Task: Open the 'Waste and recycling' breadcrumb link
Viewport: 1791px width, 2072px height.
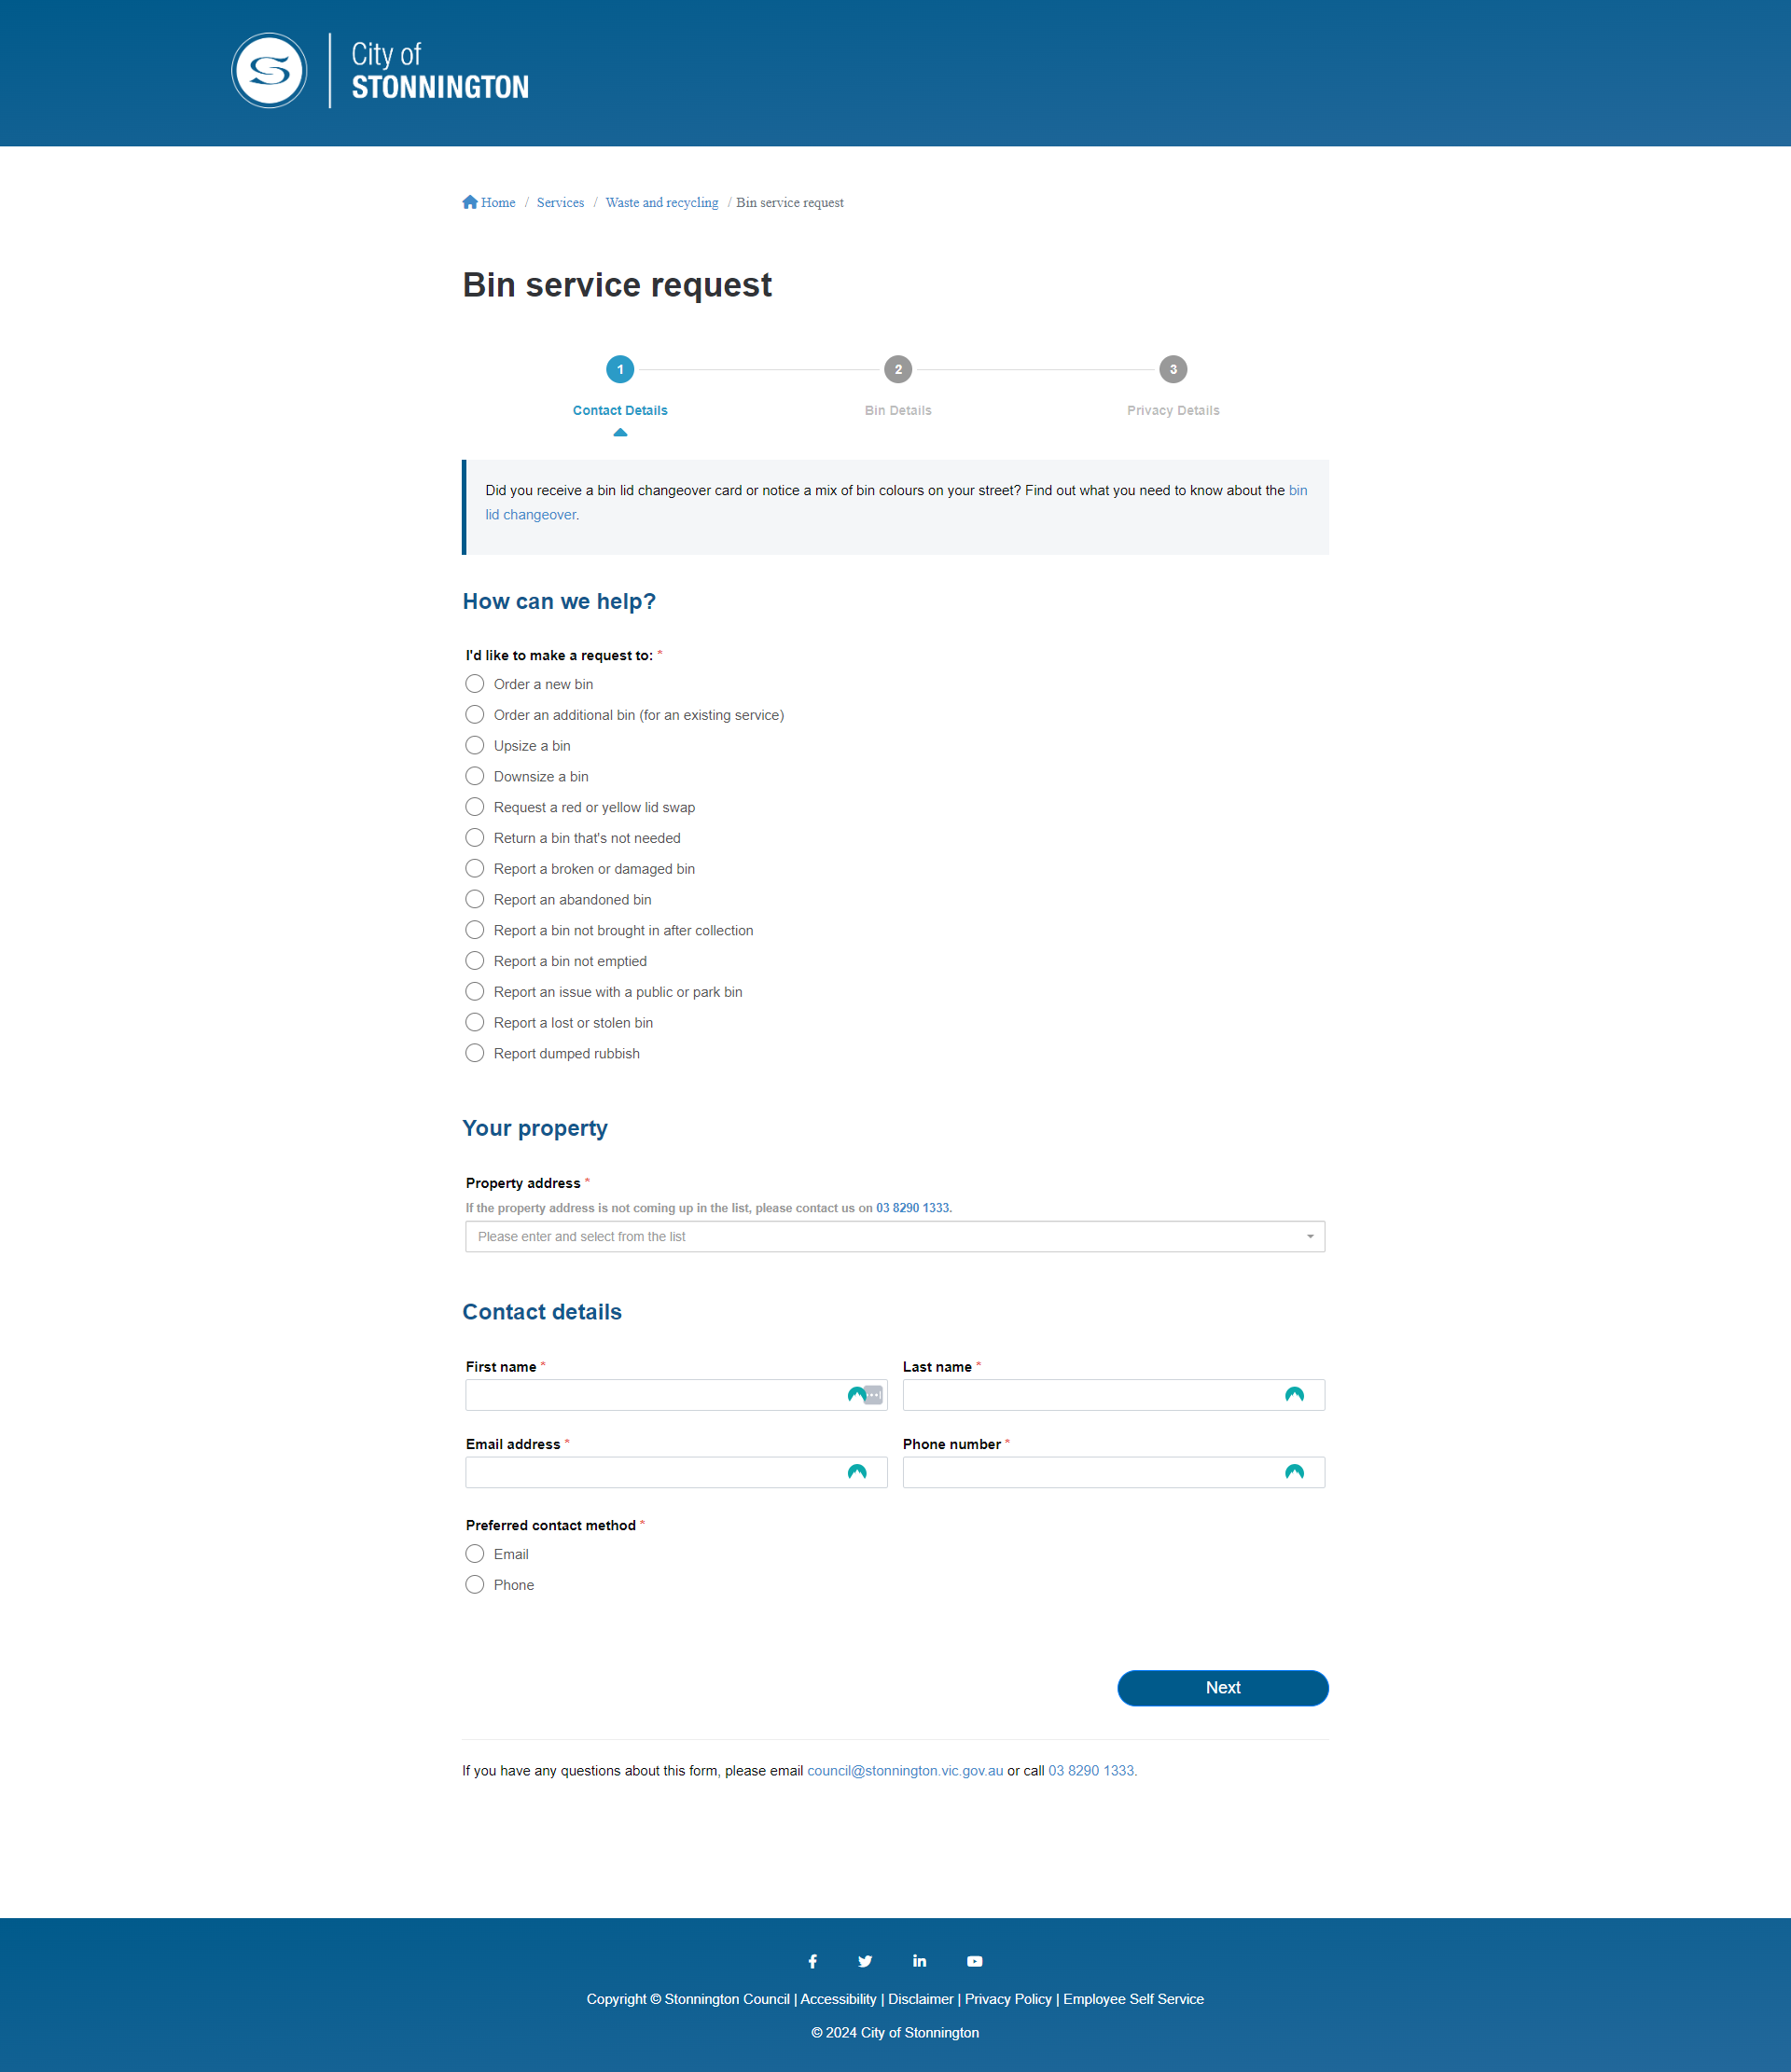Action: [x=661, y=203]
